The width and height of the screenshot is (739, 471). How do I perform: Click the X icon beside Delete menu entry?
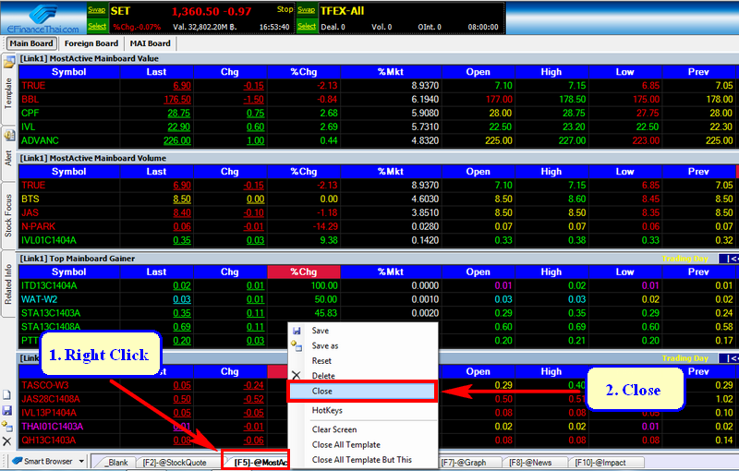click(x=296, y=375)
